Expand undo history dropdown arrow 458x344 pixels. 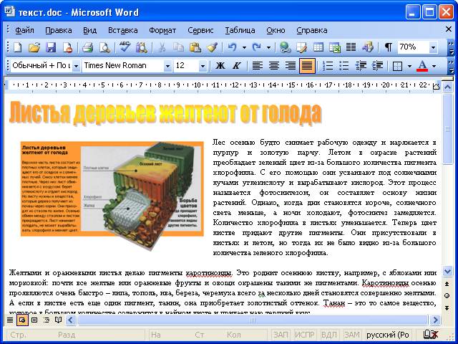tap(244, 47)
